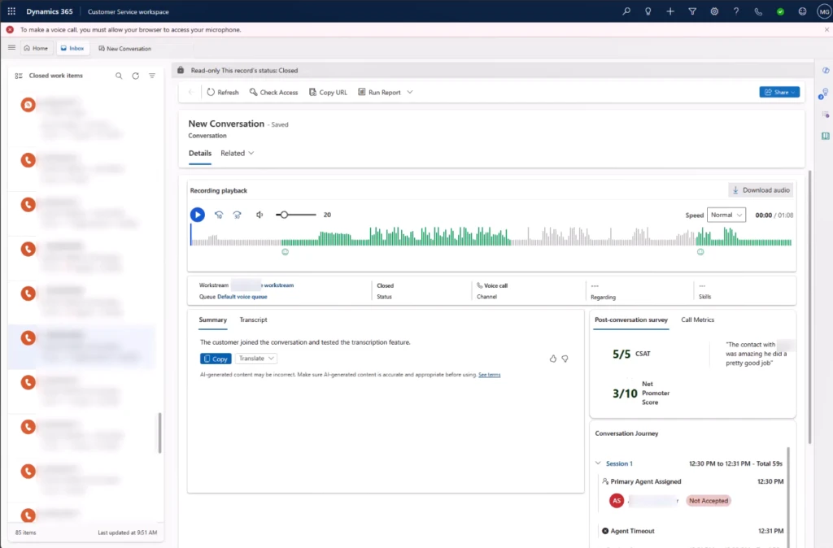
Task: Dismiss the microphone access warning banner
Action: click(826, 28)
